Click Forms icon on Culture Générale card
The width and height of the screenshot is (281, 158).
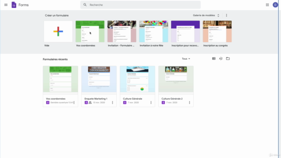click(x=125, y=102)
